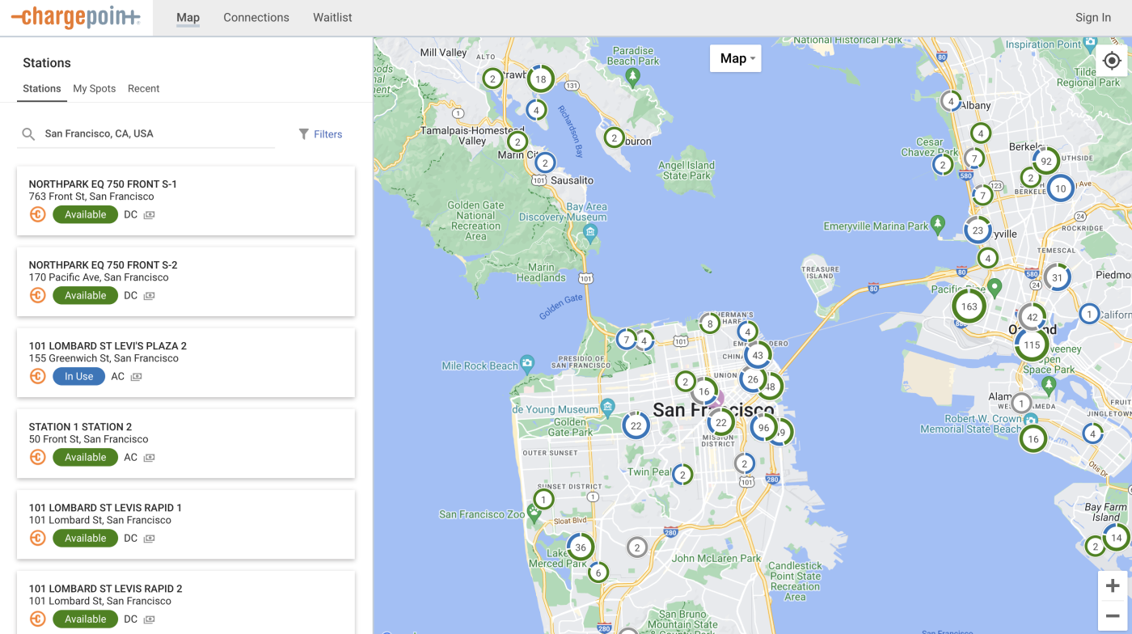
Task: Open the Map type dropdown
Action: [x=734, y=57]
